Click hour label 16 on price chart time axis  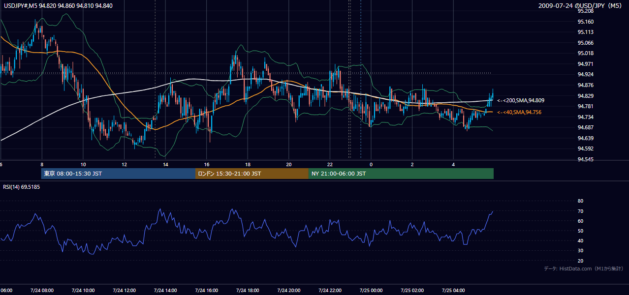(207, 165)
